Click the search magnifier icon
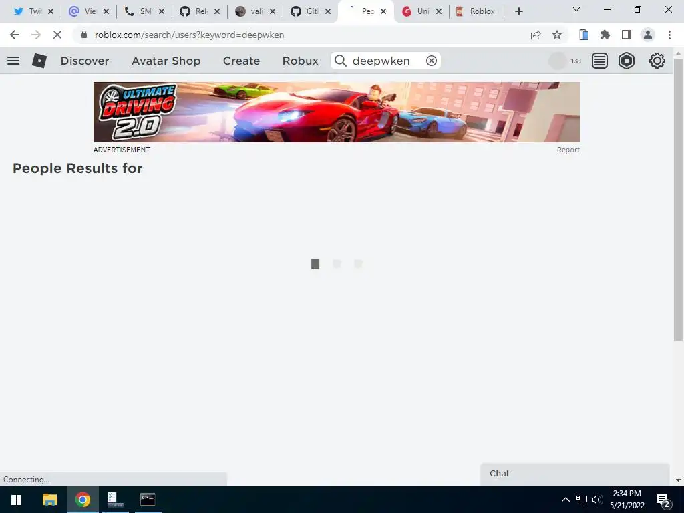Image resolution: width=684 pixels, height=513 pixels. 341,61
